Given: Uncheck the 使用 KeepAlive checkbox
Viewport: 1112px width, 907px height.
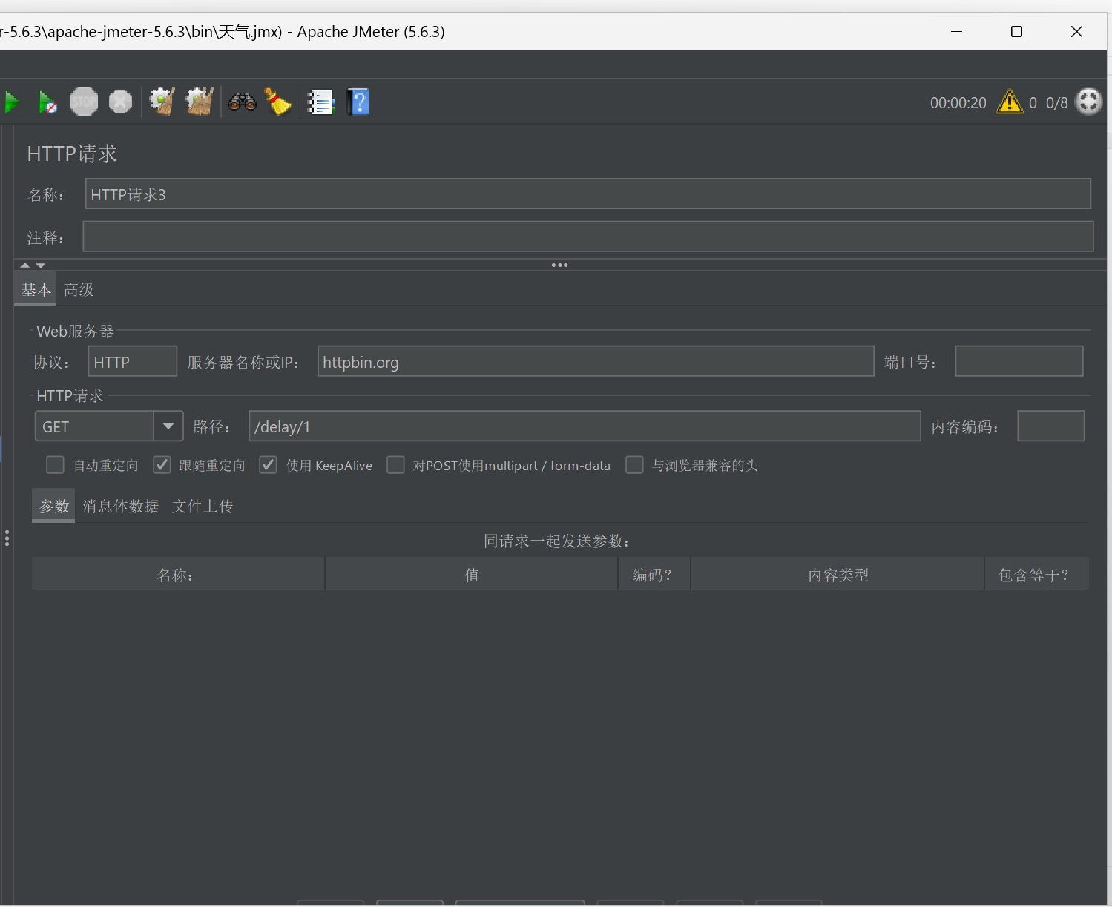Looking at the screenshot, I should pyautogui.click(x=268, y=465).
